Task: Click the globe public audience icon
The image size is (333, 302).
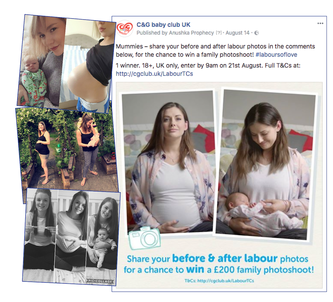Action: point(257,33)
